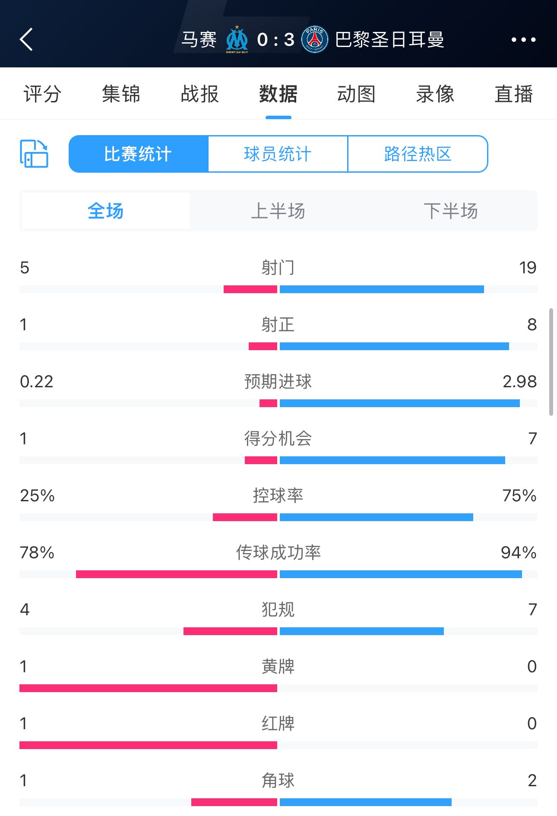This screenshot has width=557, height=816.
Task: Show 上半场 first-half stats
Action: click(278, 211)
